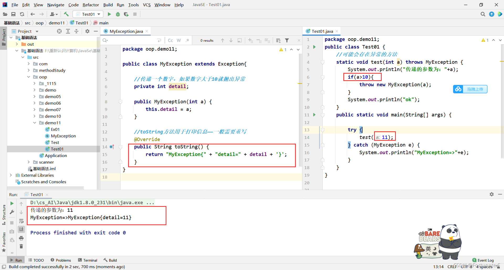
Task: Open file or project from toolbar
Action: point(5,14)
